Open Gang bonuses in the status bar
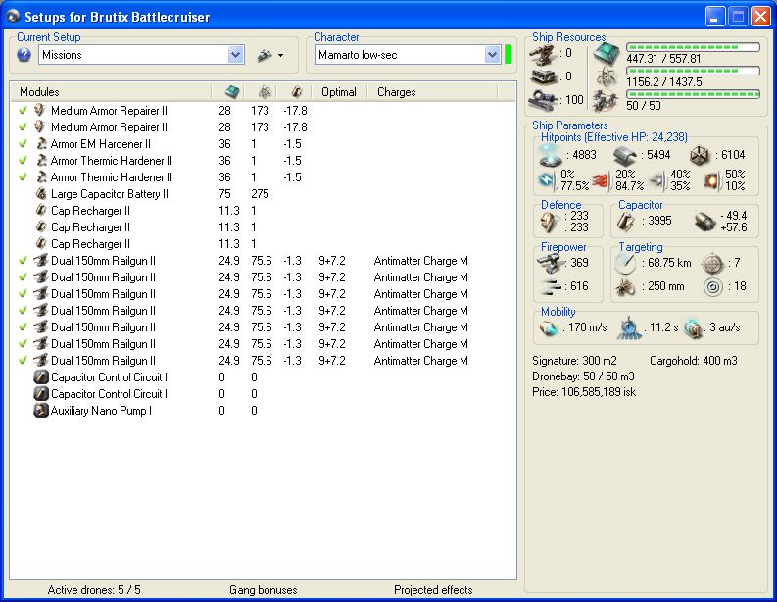This screenshot has width=777, height=602. pos(263,590)
